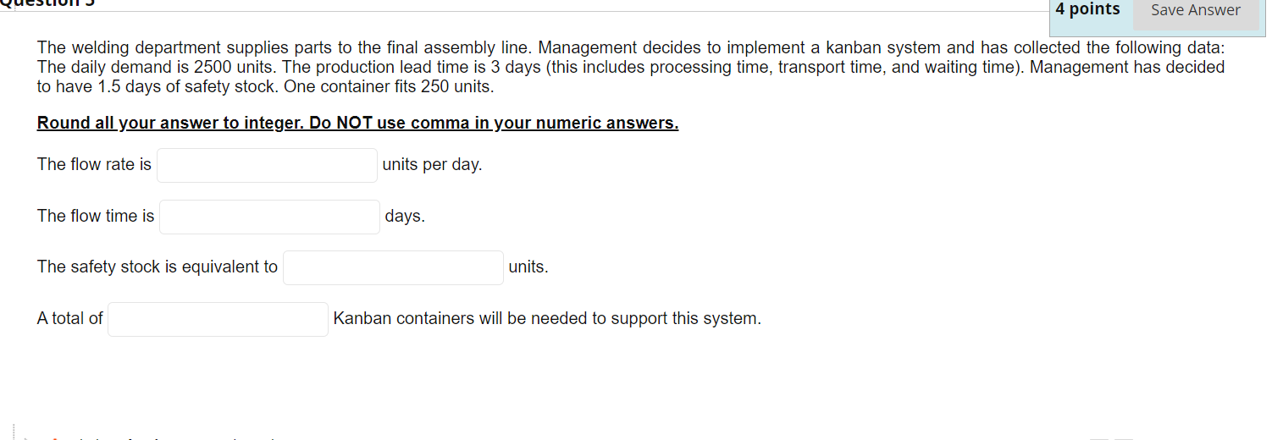Screen dimensions: 1272x440
Task: Click the underlined rounding instruction text
Action: (357, 124)
